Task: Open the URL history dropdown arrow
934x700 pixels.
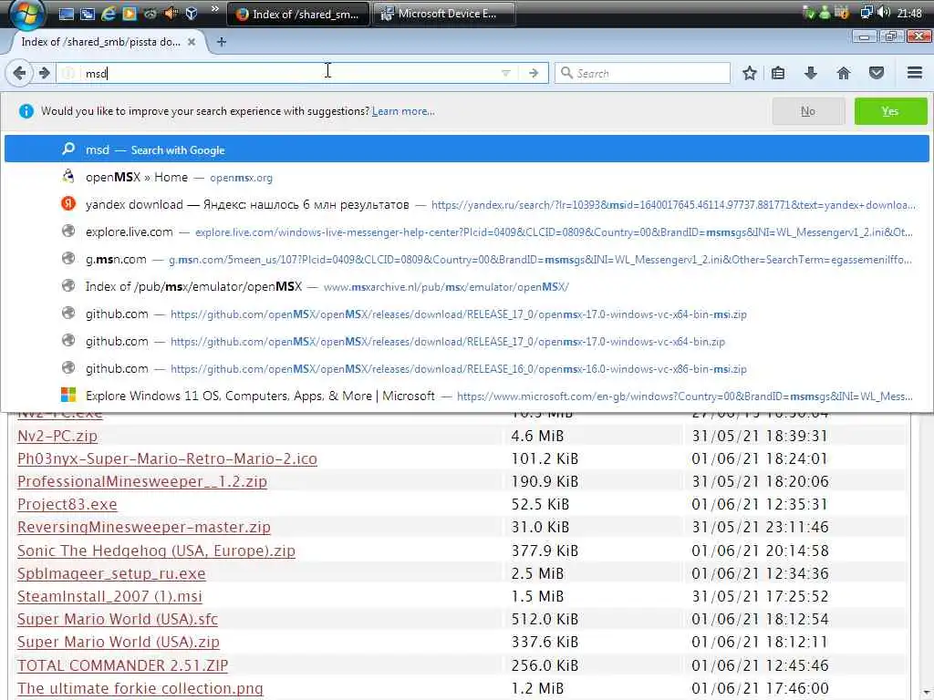Action: point(505,73)
